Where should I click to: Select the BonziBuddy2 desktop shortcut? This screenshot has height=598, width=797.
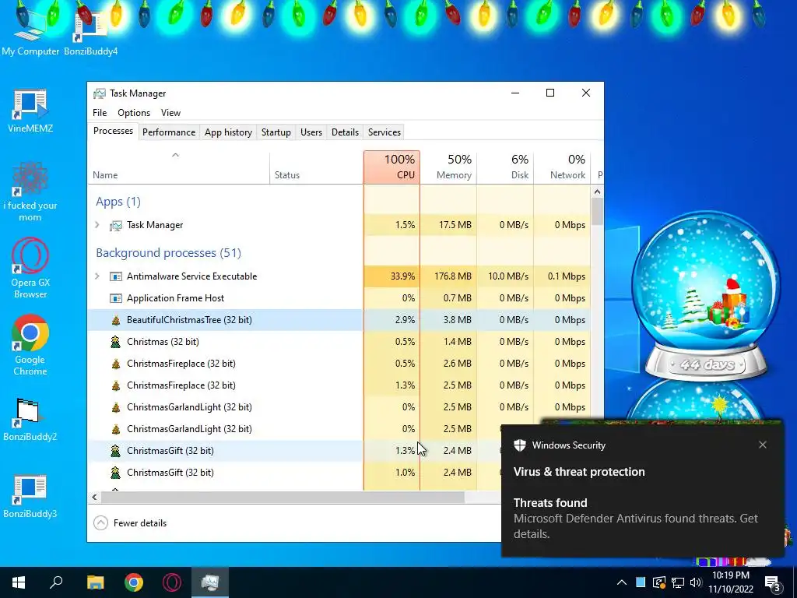[30, 420]
